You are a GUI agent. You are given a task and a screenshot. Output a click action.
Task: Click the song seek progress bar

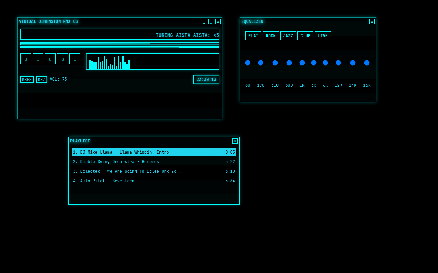pyautogui.click(x=120, y=44)
